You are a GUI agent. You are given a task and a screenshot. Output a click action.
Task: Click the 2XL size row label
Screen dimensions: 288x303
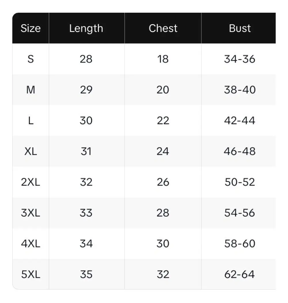pyautogui.click(x=31, y=182)
